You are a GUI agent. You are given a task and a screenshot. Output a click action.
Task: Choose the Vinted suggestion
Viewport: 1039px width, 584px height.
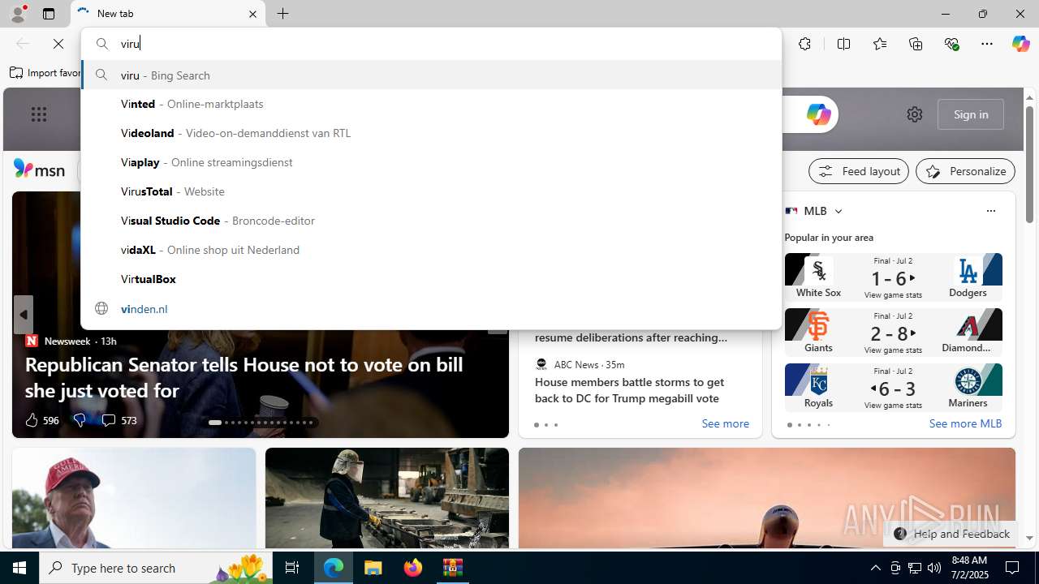431,104
